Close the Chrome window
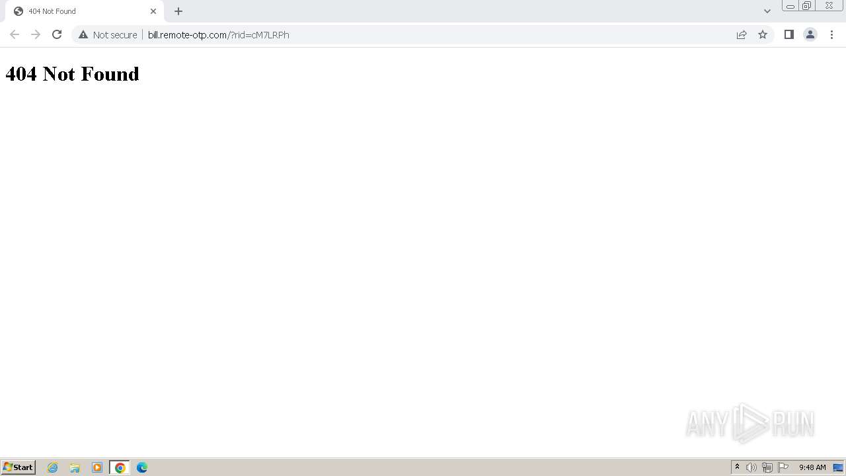Image resolution: width=846 pixels, height=476 pixels. (x=829, y=6)
